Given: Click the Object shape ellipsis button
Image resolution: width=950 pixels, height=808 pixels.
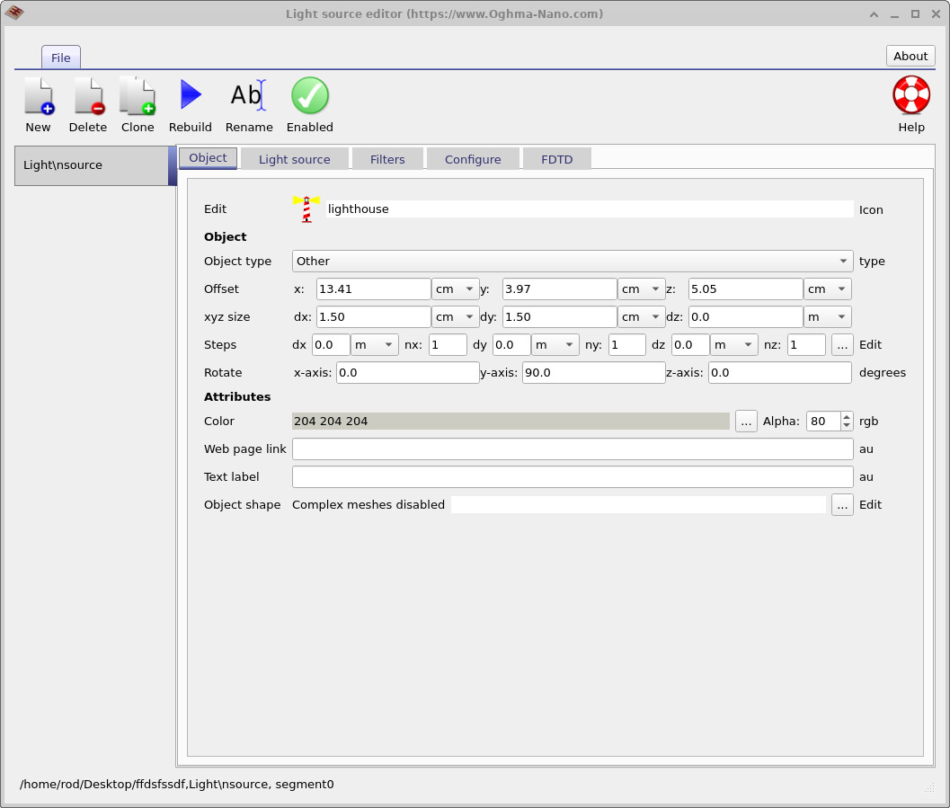Looking at the screenshot, I should click(x=842, y=504).
